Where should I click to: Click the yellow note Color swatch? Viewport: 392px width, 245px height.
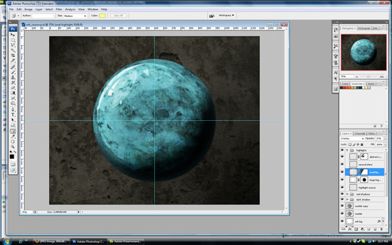point(103,16)
